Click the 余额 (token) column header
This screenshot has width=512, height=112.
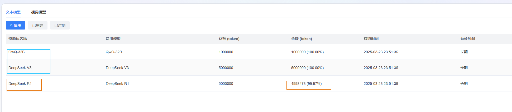(302, 39)
